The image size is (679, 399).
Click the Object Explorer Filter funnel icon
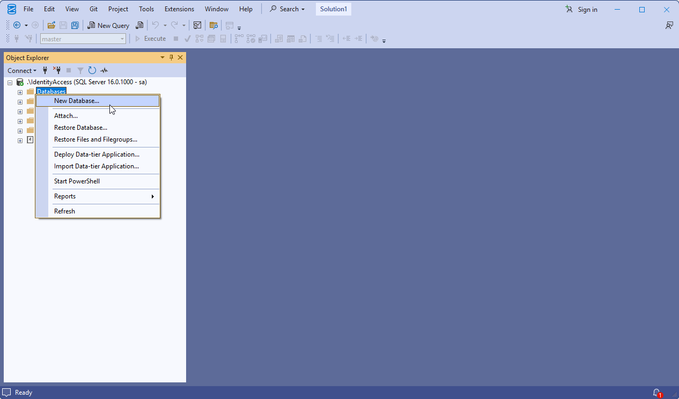tap(80, 70)
